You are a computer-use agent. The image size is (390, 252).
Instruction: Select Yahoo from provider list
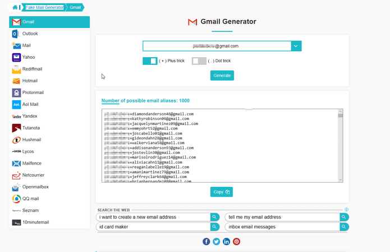(x=29, y=57)
